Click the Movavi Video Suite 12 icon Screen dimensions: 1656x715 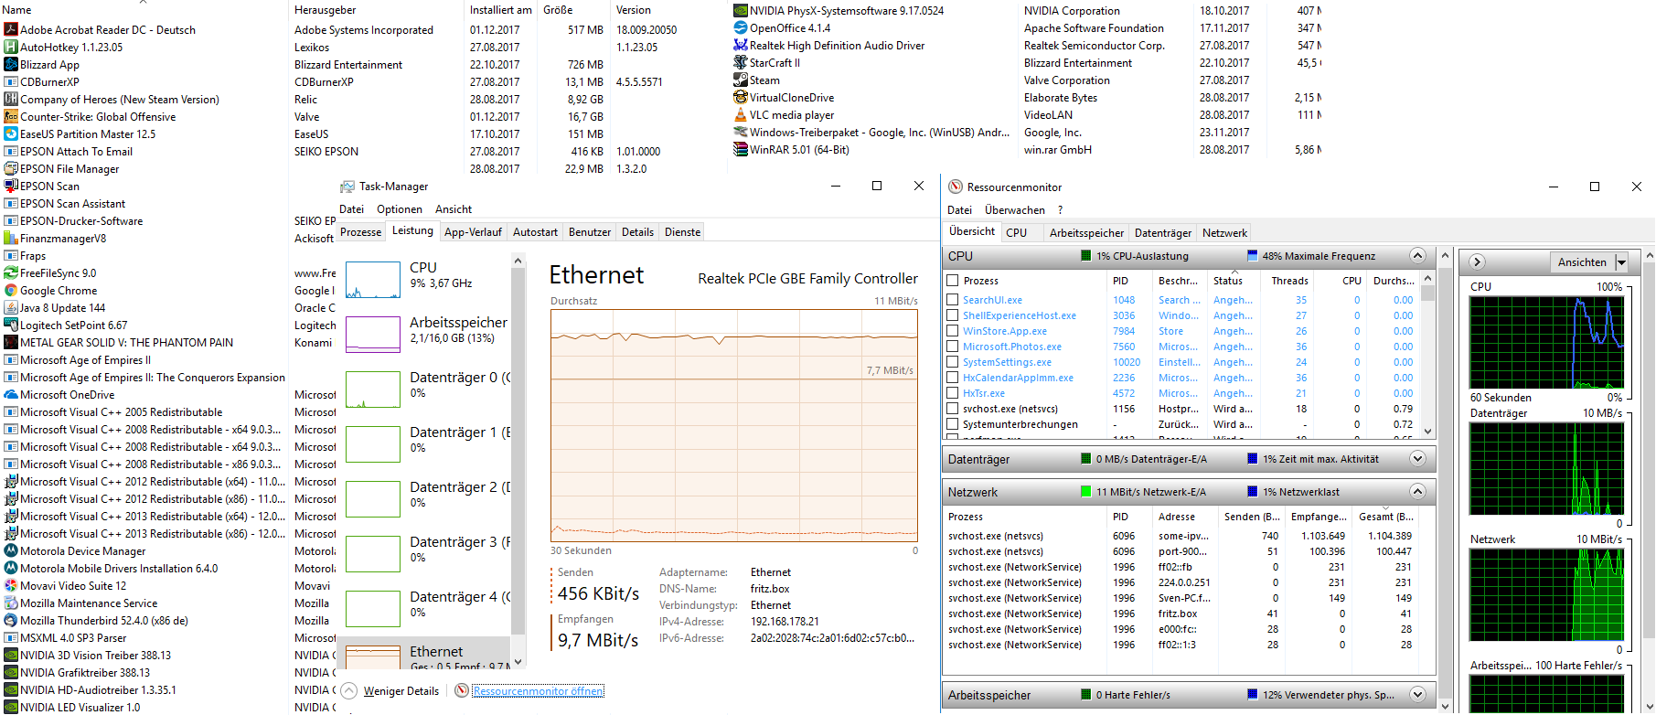11,586
